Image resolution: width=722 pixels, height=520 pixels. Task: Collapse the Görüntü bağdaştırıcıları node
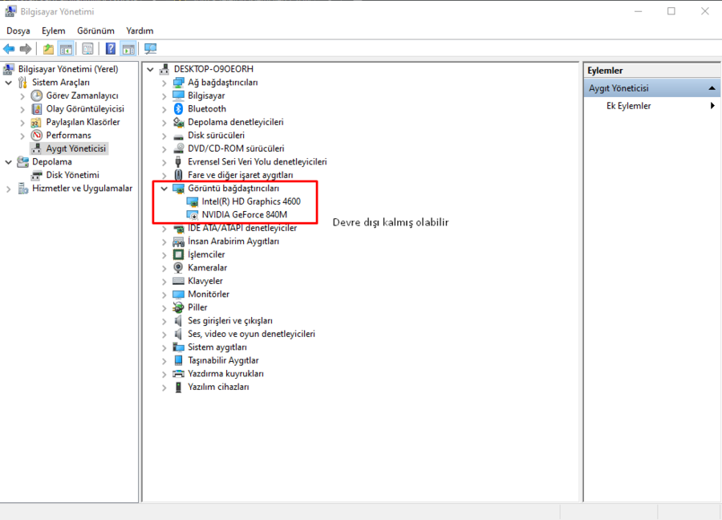tap(164, 189)
